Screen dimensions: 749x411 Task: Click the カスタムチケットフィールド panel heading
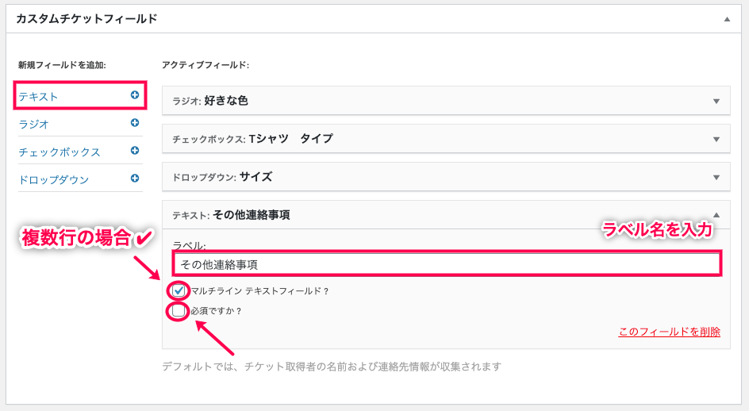[x=86, y=18]
